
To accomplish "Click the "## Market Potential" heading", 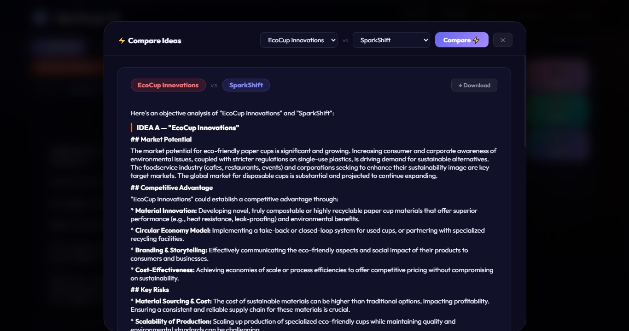I will pyautogui.click(x=161, y=139).
